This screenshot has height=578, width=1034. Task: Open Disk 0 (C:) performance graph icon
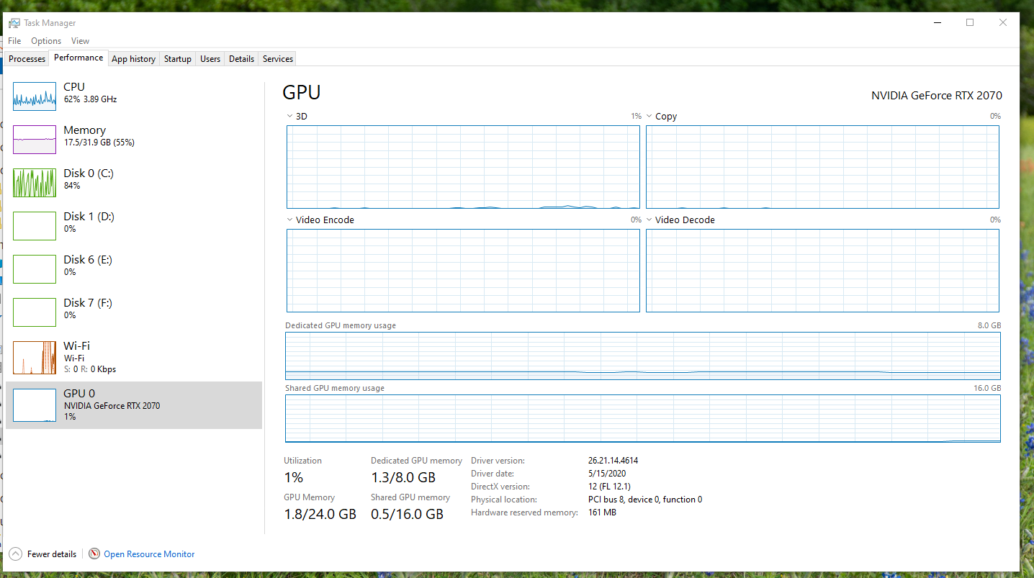[x=34, y=182]
